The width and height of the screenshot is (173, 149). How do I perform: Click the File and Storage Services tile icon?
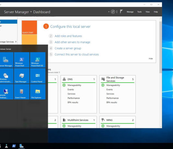pyautogui.click(x=103, y=79)
